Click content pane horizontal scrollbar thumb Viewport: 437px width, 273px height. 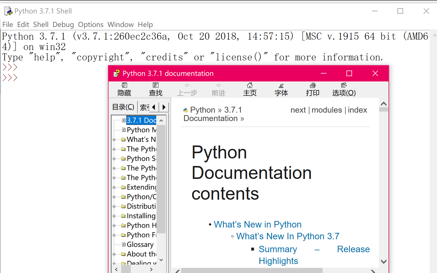tap(252, 271)
